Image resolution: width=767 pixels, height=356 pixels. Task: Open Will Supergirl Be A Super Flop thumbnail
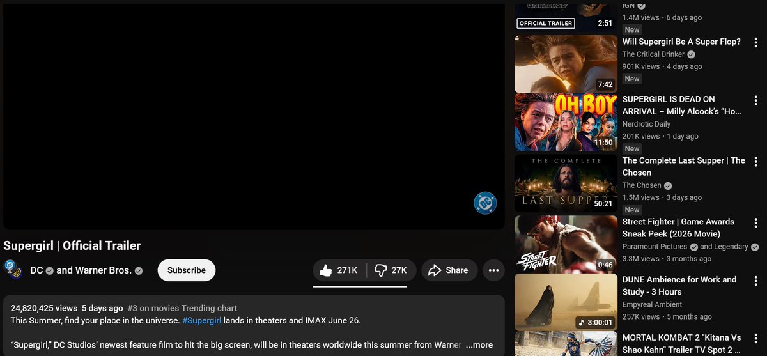click(566, 64)
